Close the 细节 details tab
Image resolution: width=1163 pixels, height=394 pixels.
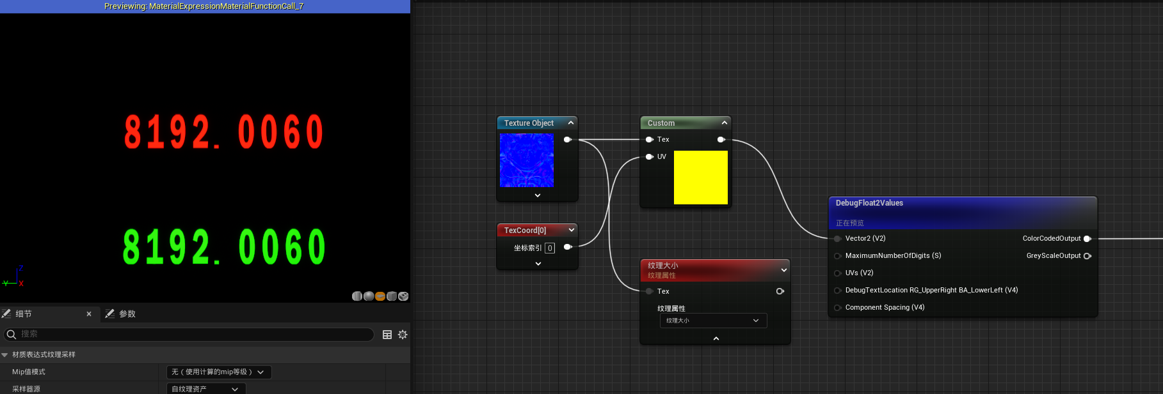point(89,314)
